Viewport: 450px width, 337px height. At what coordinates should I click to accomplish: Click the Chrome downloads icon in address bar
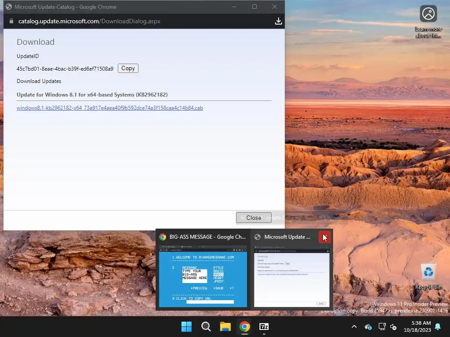tap(278, 21)
